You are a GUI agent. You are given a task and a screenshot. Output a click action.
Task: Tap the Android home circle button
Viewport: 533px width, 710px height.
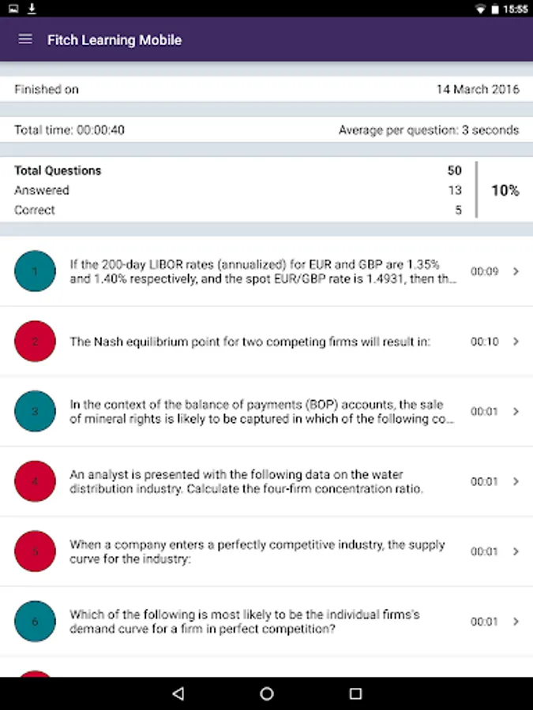click(x=267, y=693)
